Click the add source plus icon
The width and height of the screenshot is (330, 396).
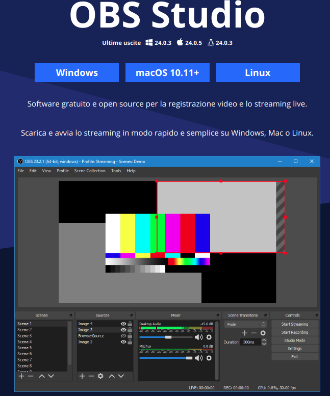click(82, 376)
